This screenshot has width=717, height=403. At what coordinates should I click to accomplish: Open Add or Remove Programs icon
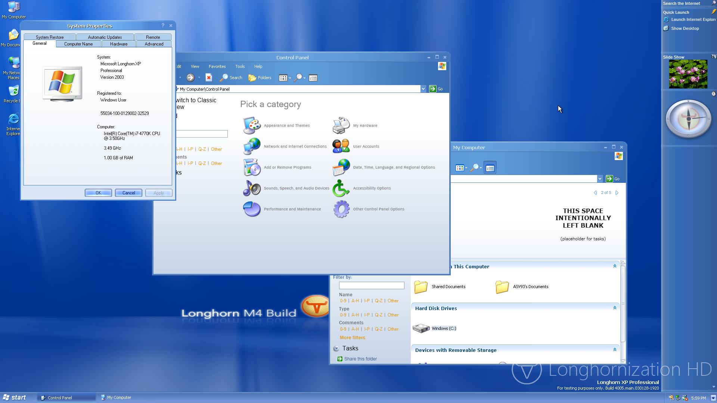pos(252,167)
